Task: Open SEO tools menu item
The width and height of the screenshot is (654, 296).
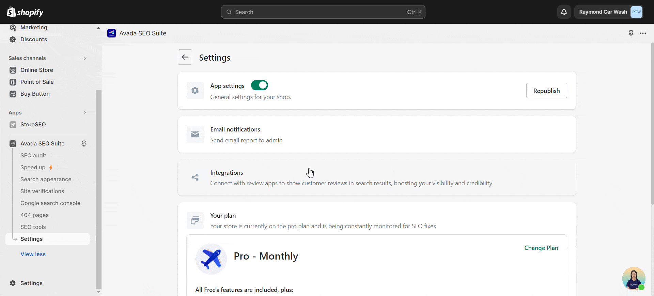Action: pyautogui.click(x=33, y=227)
